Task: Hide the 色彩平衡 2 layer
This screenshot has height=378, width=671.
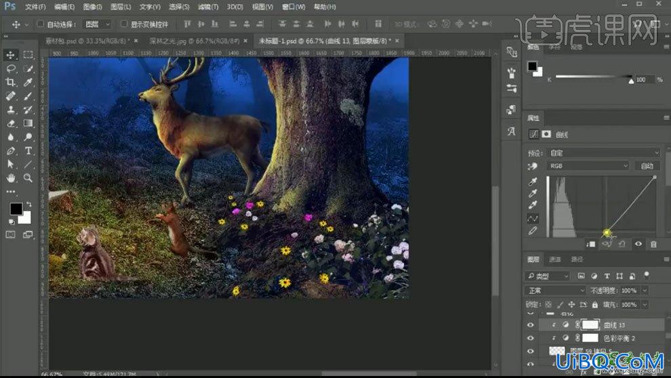Action: pyautogui.click(x=531, y=338)
